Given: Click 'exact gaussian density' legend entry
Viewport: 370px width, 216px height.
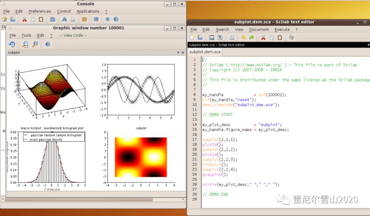Looking at the screenshot, I should tap(46, 140).
